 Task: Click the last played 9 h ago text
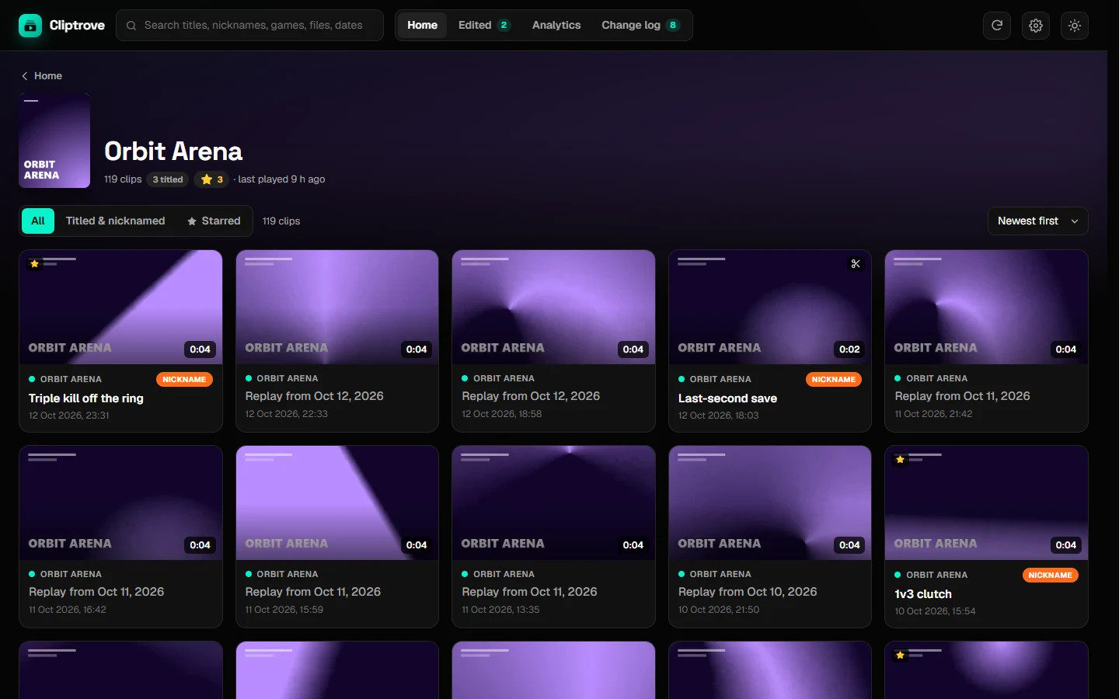pyautogui.click(x=281, y=179)
